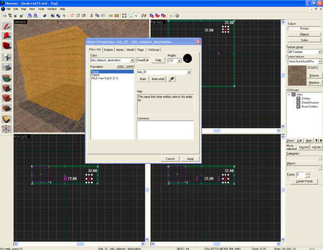The image size is (323, 250).
Task: Select the Block tool
Action: [7, 67]
